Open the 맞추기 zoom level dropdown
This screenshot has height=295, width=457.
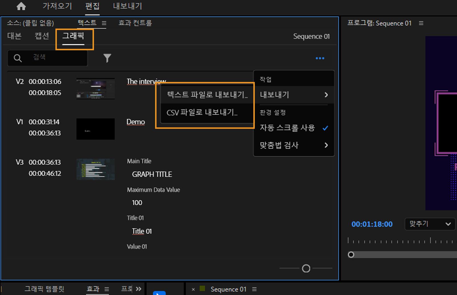pos(430,224)
